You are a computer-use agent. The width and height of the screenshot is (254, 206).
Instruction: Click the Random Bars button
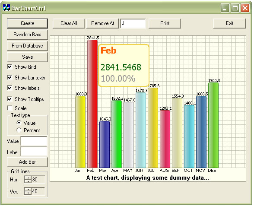coord(27,35)
